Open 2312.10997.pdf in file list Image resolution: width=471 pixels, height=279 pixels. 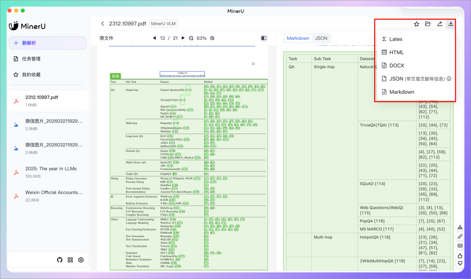[x=48, y=101]
